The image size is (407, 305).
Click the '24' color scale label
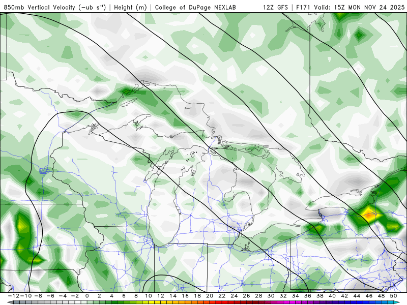point(234,296)
